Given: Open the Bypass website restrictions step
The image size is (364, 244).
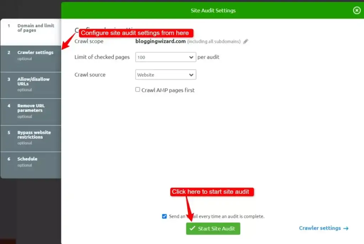Looking at the screenshot, I should [31, 138].
